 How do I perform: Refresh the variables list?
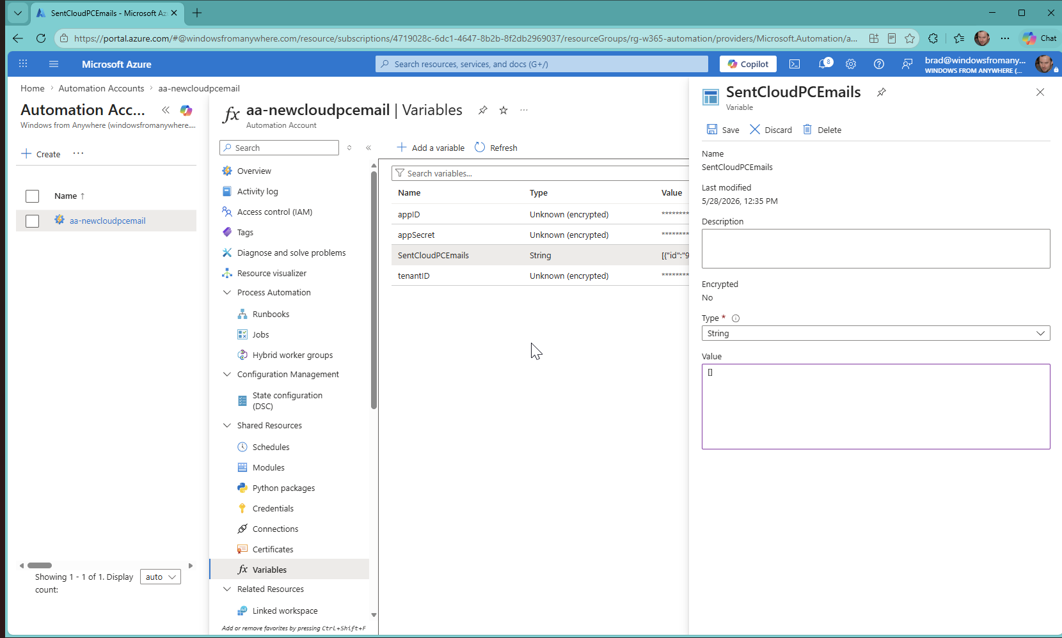tap(496, 148)
